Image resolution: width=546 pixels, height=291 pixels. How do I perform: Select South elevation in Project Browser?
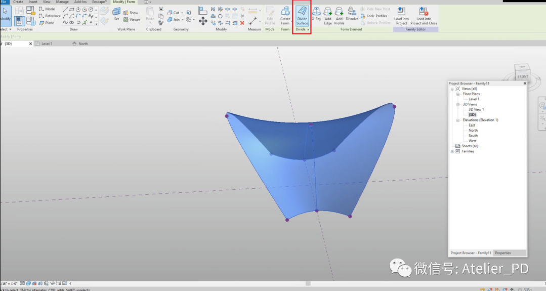pyautogui.click(x=473, y=136)
